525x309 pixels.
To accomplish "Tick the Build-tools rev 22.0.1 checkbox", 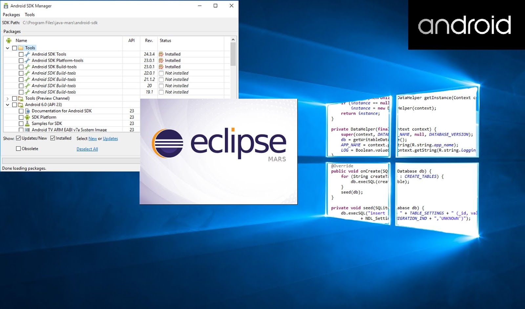I will pyautogui.click(x=21, y=73).
